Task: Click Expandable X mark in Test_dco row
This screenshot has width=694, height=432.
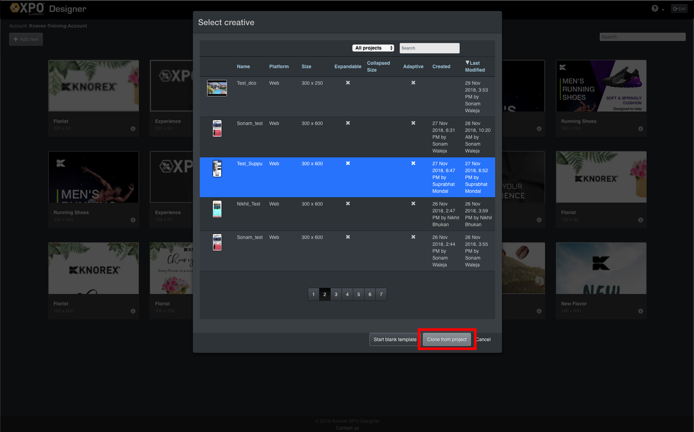Action: (348, 82)
